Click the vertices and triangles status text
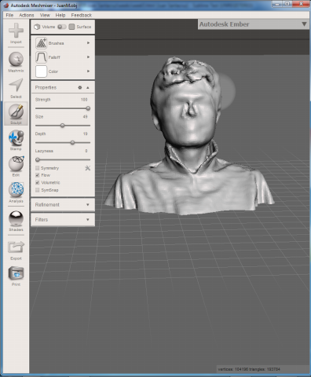The image size is (311, 377). 249,369
